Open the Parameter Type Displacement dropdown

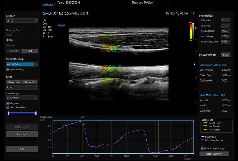coord(22,97)
